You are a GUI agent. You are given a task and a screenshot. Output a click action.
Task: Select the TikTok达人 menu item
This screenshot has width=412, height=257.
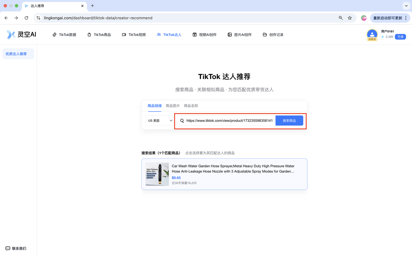169,35
